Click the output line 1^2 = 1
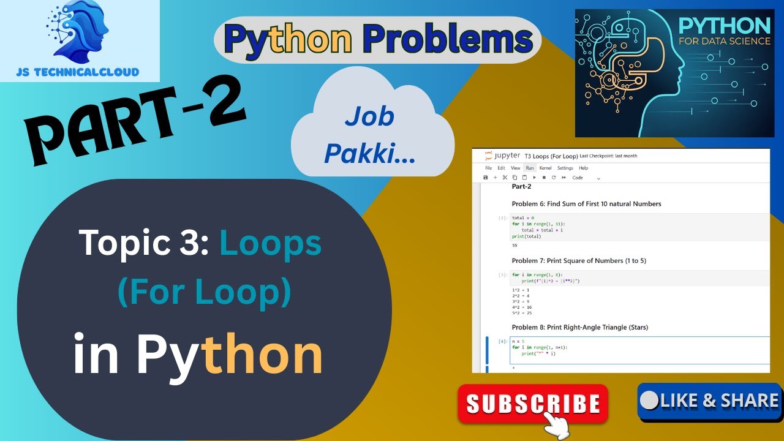The width and height of the screenshot is (784, 441). pos(521,290)
